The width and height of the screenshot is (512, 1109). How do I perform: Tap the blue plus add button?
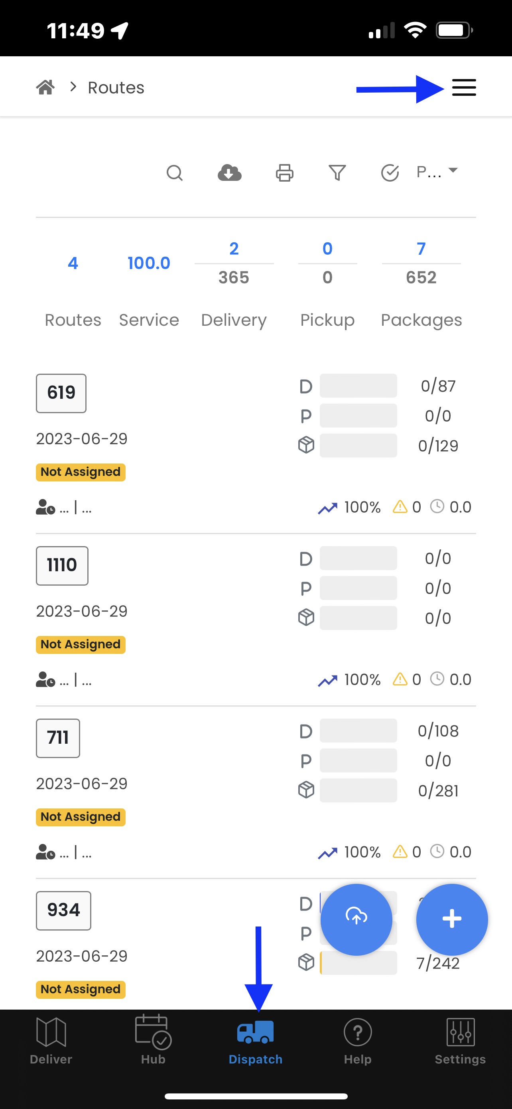point(452,919)
